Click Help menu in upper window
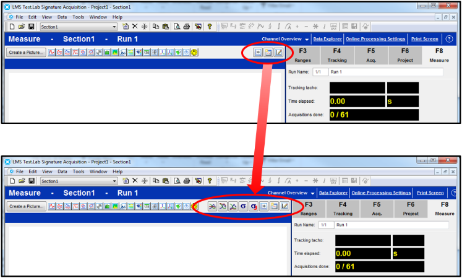The height and width of the screenshot is (278, 462). click(118, 17)
